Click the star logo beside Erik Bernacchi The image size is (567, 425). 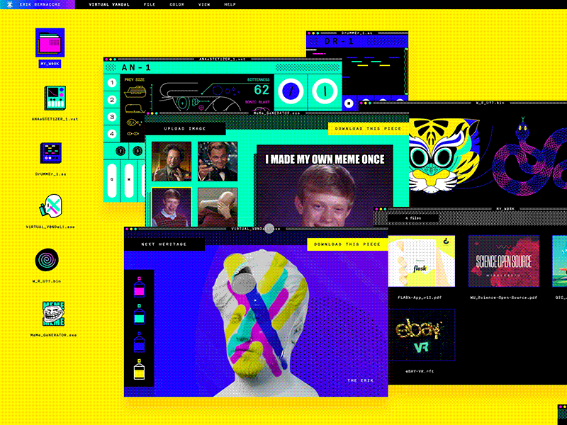point(9,4)
